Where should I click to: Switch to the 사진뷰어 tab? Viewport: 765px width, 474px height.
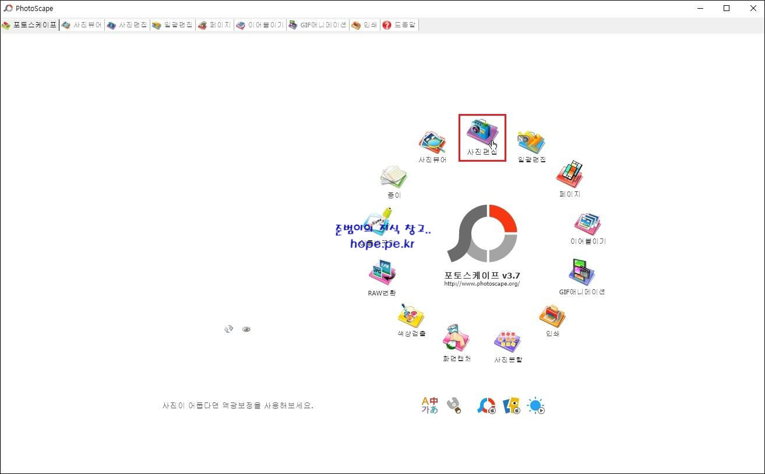82,25
